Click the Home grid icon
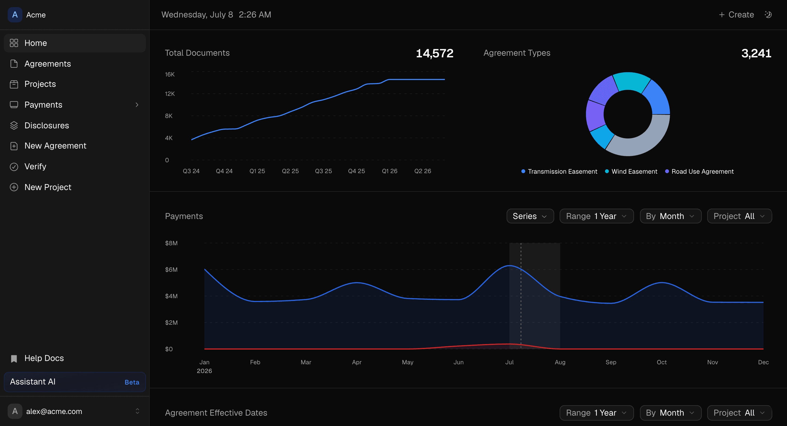Viewport: 787px width, 426px height. pyautogui.click(x=14, y=43)
